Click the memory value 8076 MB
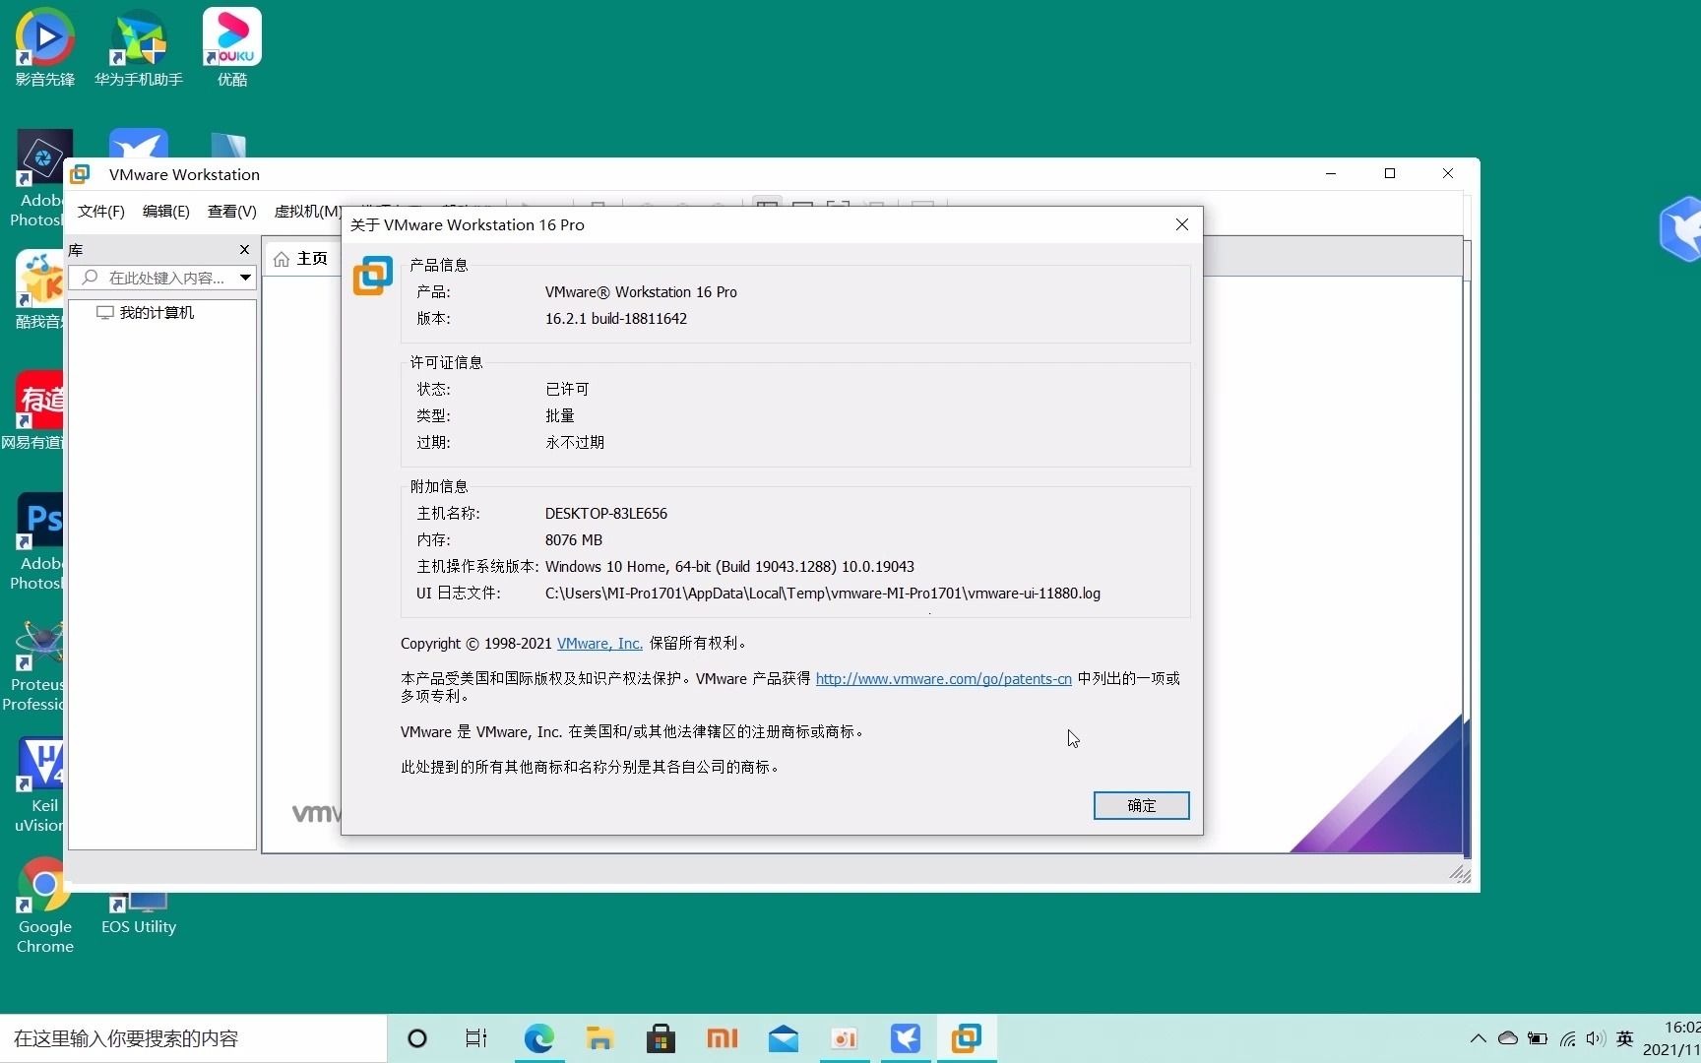The width and height of the screenshot is (1701, 1063). click(574, 540)
